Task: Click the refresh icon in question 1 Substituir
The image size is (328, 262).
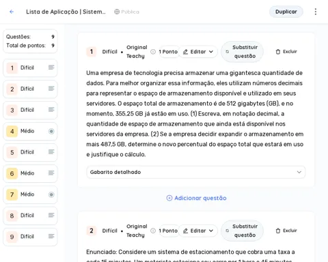Action: coord(227,52)
